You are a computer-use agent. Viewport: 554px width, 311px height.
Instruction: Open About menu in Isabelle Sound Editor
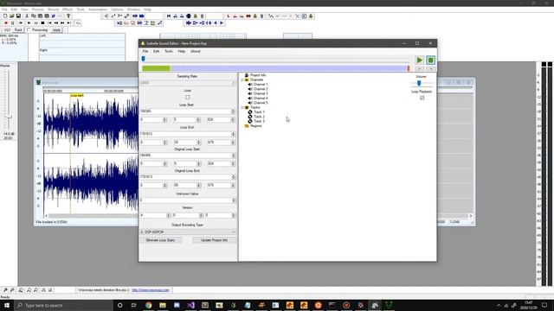tap(196, 52)
